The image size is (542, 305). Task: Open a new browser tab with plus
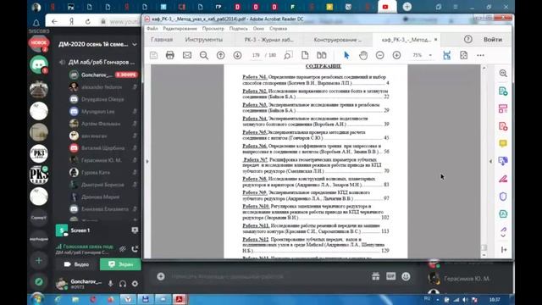point(407,7)
